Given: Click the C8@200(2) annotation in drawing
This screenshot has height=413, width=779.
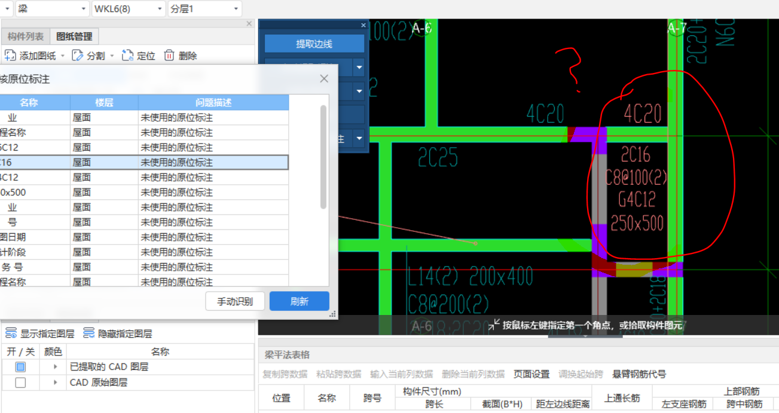Looking at the screenshot, I should 448,304.
